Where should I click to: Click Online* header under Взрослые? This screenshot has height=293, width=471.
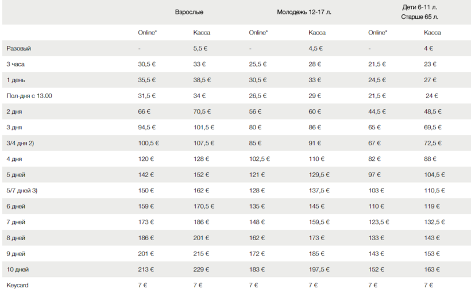148,33
